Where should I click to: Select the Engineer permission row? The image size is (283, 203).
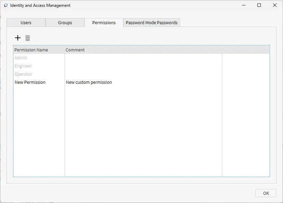23,66
